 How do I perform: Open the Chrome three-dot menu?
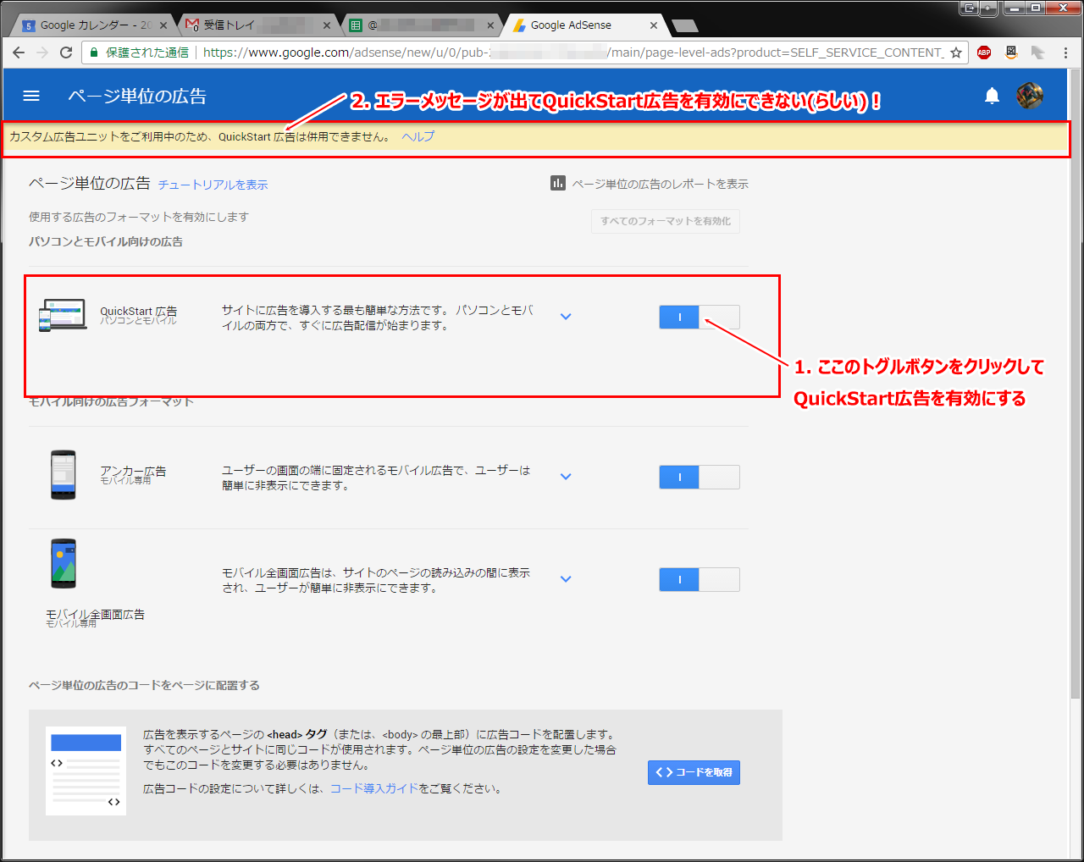click(1065, 52)
